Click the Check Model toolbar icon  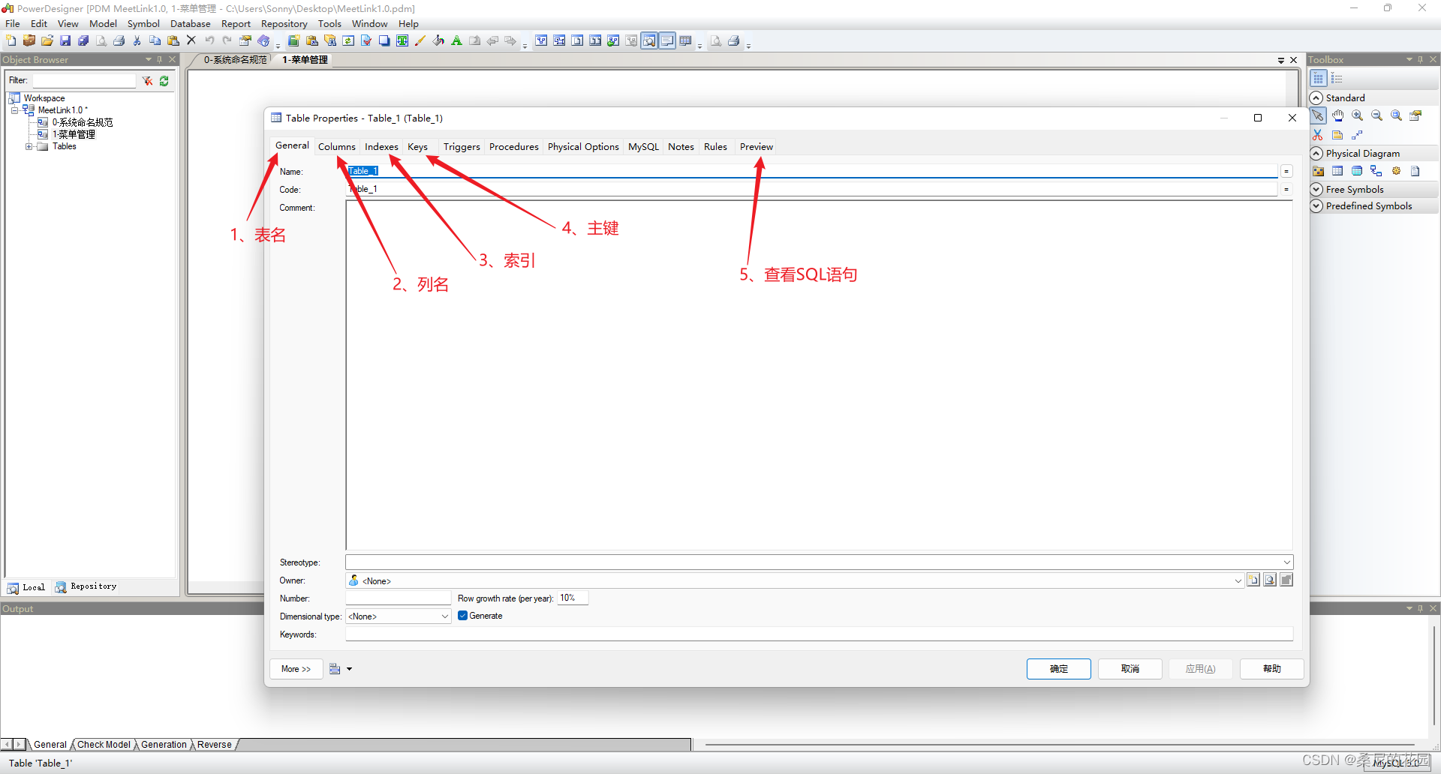click(366, 40)
